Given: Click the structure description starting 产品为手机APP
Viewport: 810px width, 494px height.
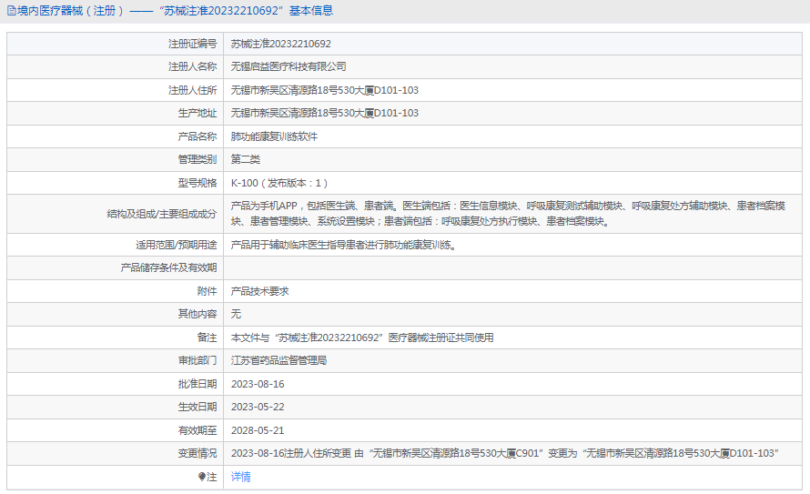Looking at the screenshot, I should click(x=508, y=214).
